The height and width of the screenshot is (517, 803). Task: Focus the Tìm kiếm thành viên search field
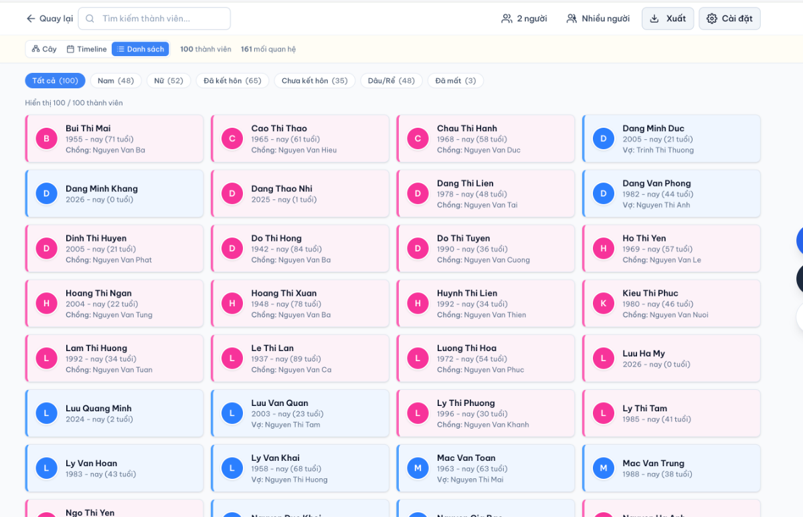[x=155, y=19]
